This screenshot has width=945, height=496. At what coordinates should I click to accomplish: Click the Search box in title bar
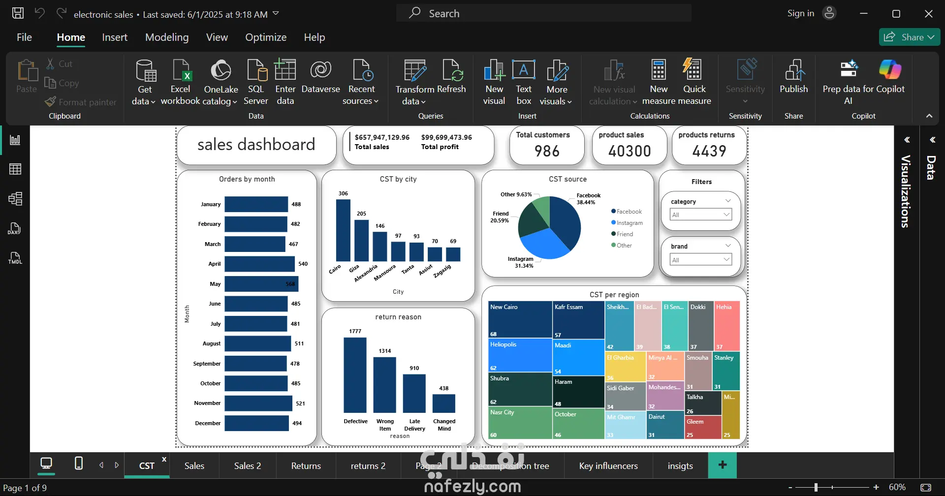tap(544, 13)
